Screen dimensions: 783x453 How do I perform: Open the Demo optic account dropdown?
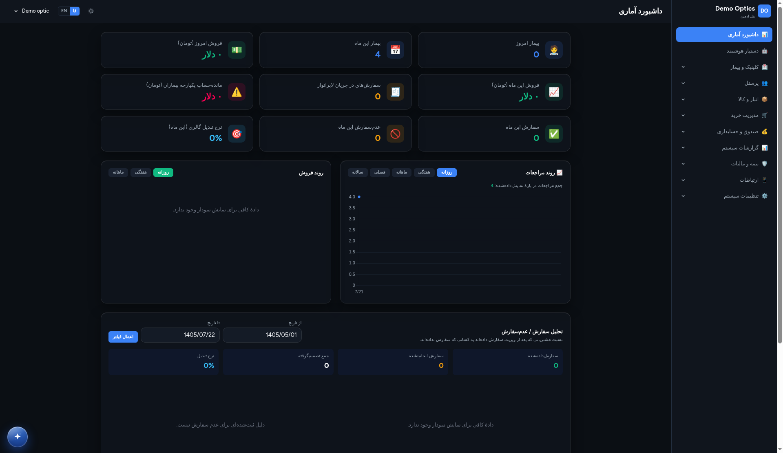point(31,11)
